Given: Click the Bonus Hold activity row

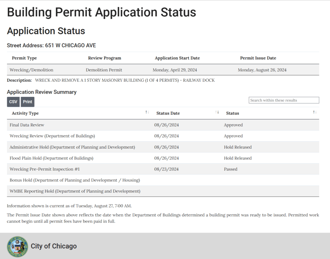Looking at the screenshot, I should pos(75,180).
